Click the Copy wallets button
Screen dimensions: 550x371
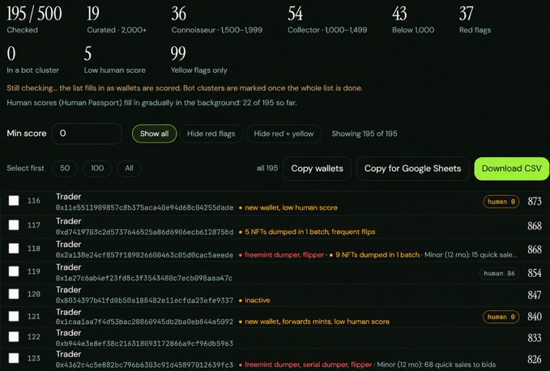point(317,168)
